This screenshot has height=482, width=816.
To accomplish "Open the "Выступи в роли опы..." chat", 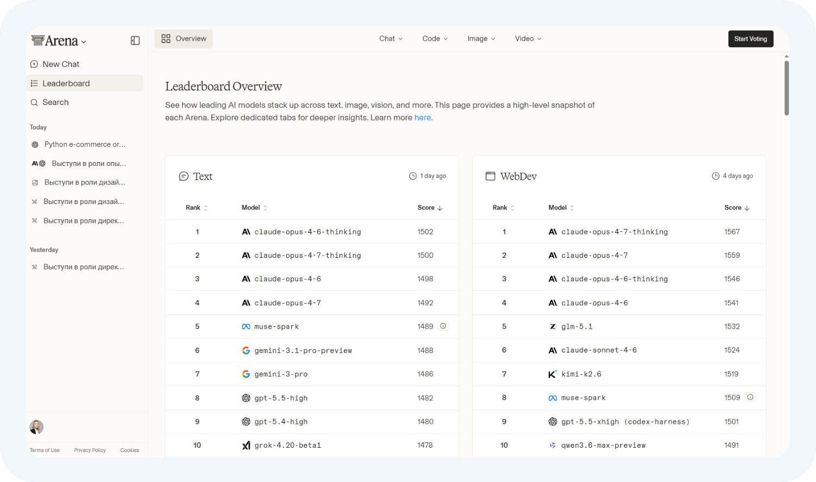I will [x=85, y=163].
